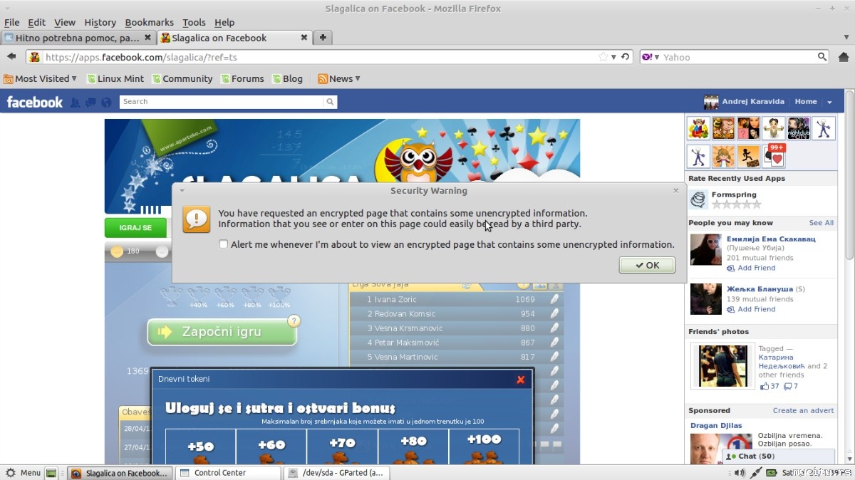Click the green IGRAJ SE button
Viewport: 855px width, 480px height.
pos(135,228)
